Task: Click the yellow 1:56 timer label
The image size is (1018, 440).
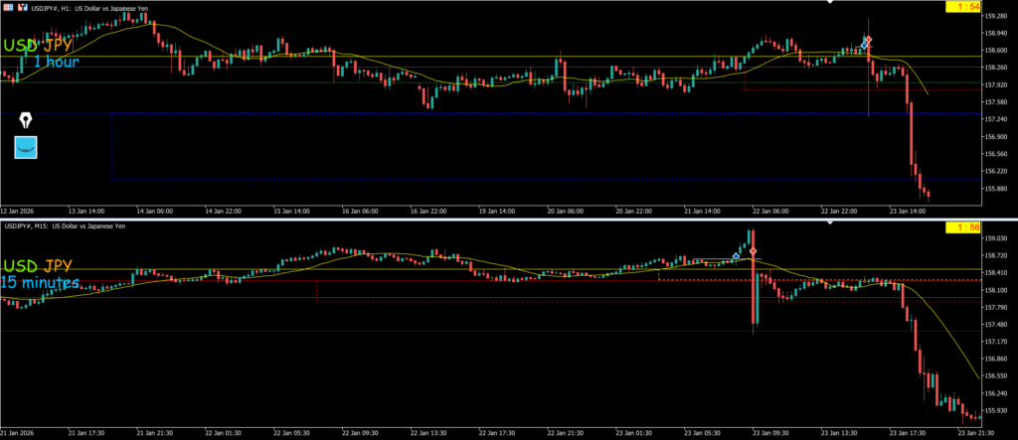Action: click(987, 227)
